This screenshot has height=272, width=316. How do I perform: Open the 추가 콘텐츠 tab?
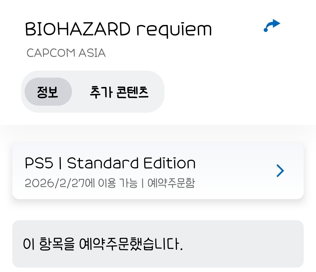(119, 92)
